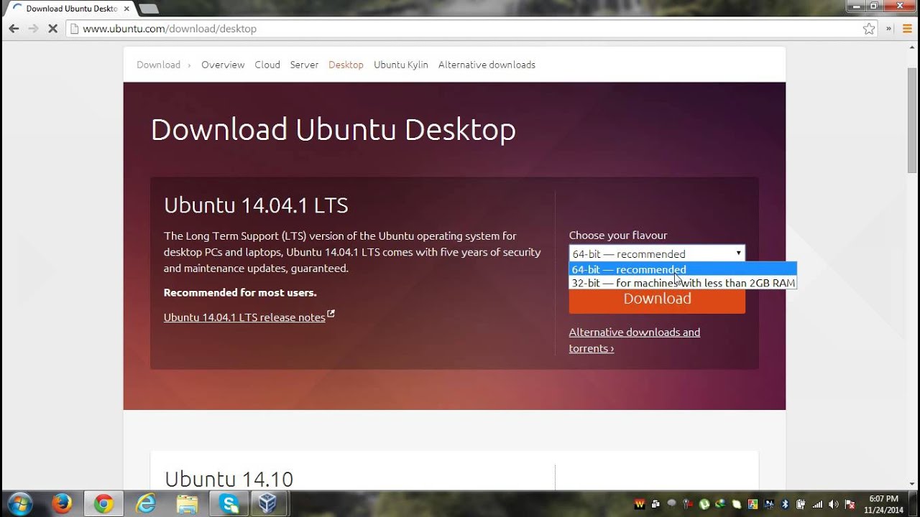Open the Overview nav item
Image resolution: width=920 pixels, height=517 pixels.
tap(223, 65)
